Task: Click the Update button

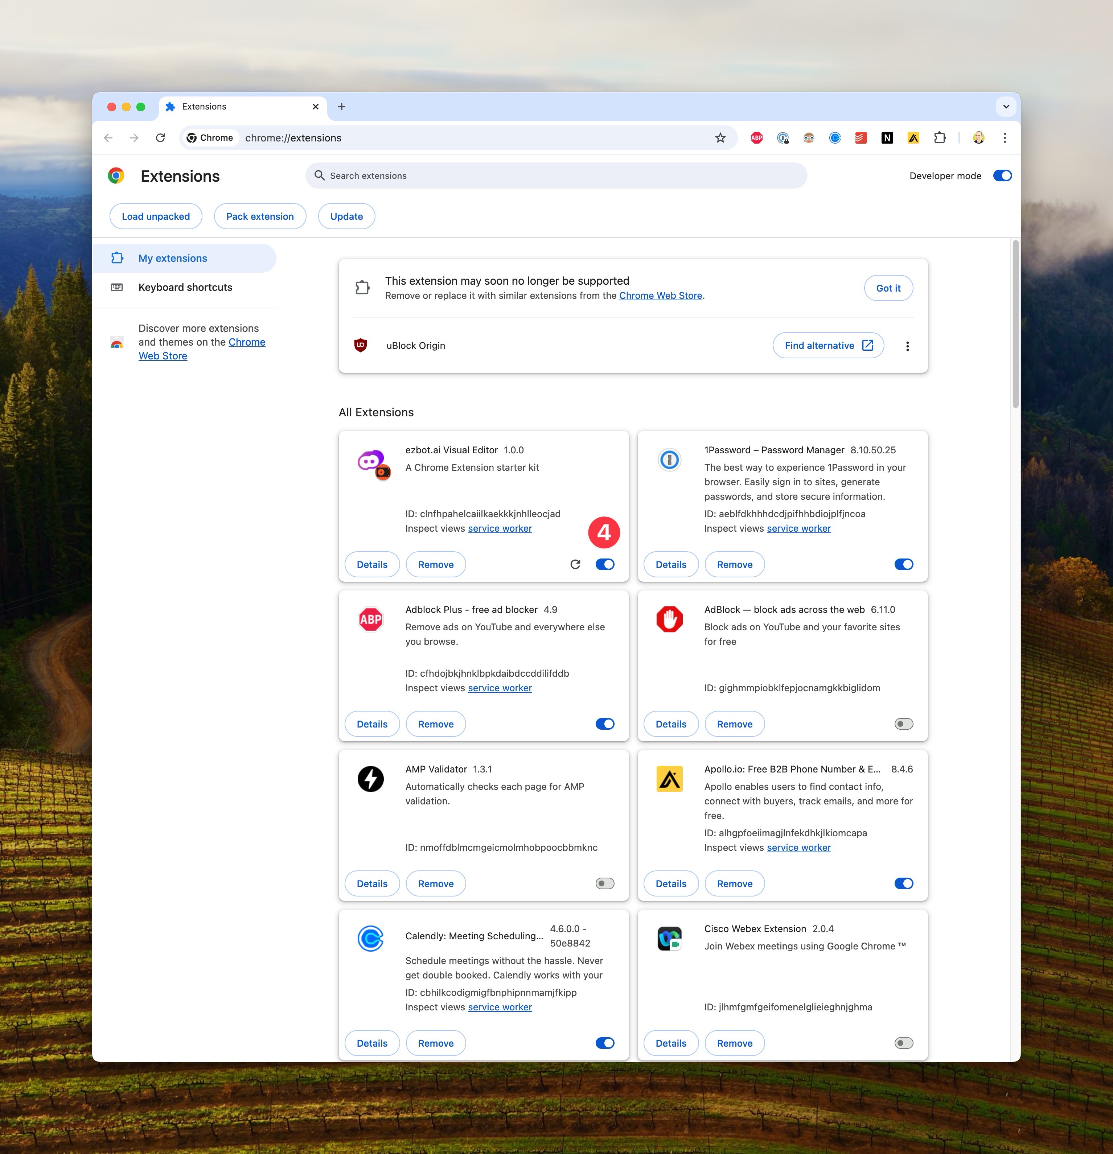Action: (x=346, y=216)
